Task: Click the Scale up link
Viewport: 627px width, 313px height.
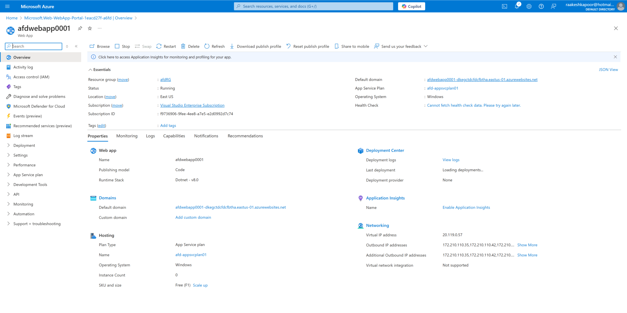Action: click(x=200, y=285)
